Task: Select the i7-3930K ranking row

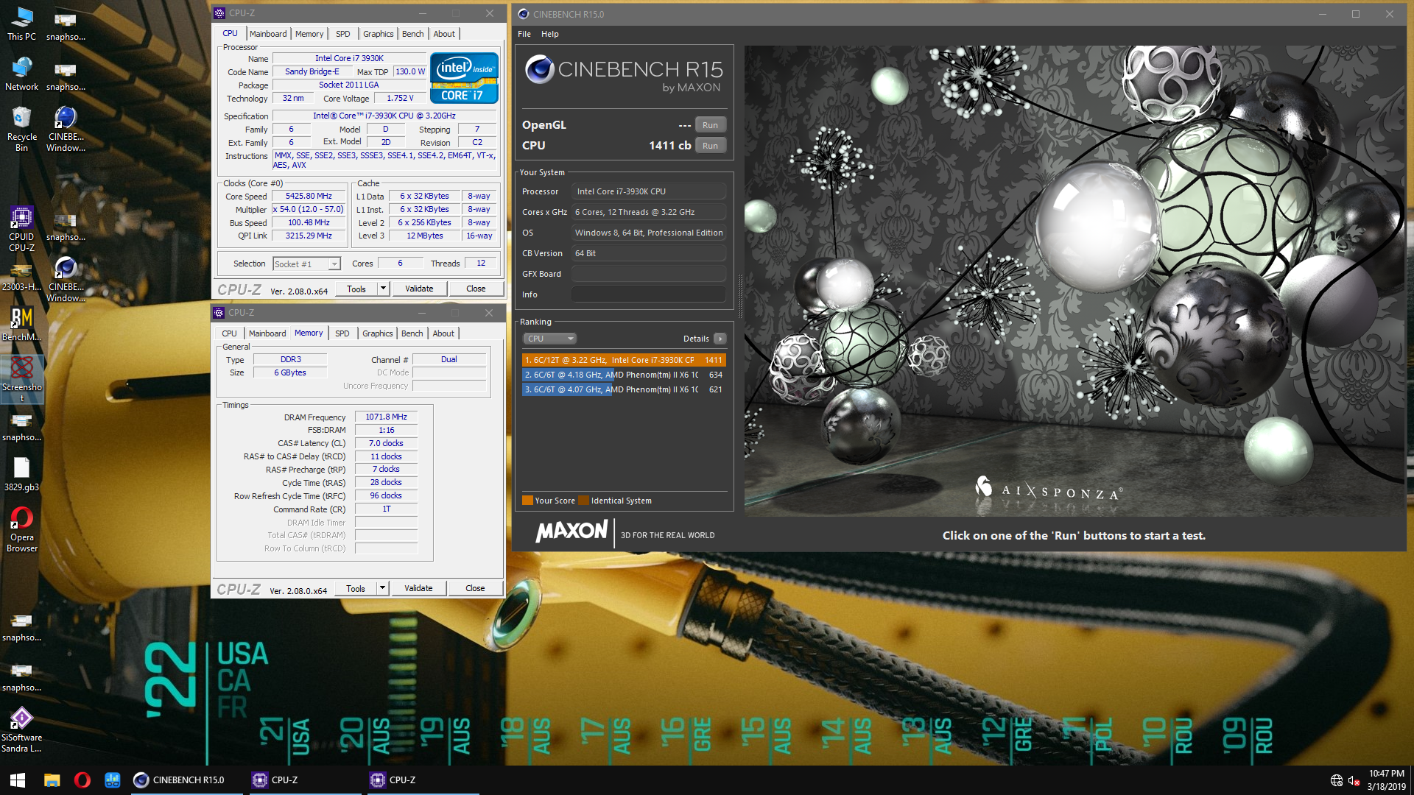Action: point(624,360)
